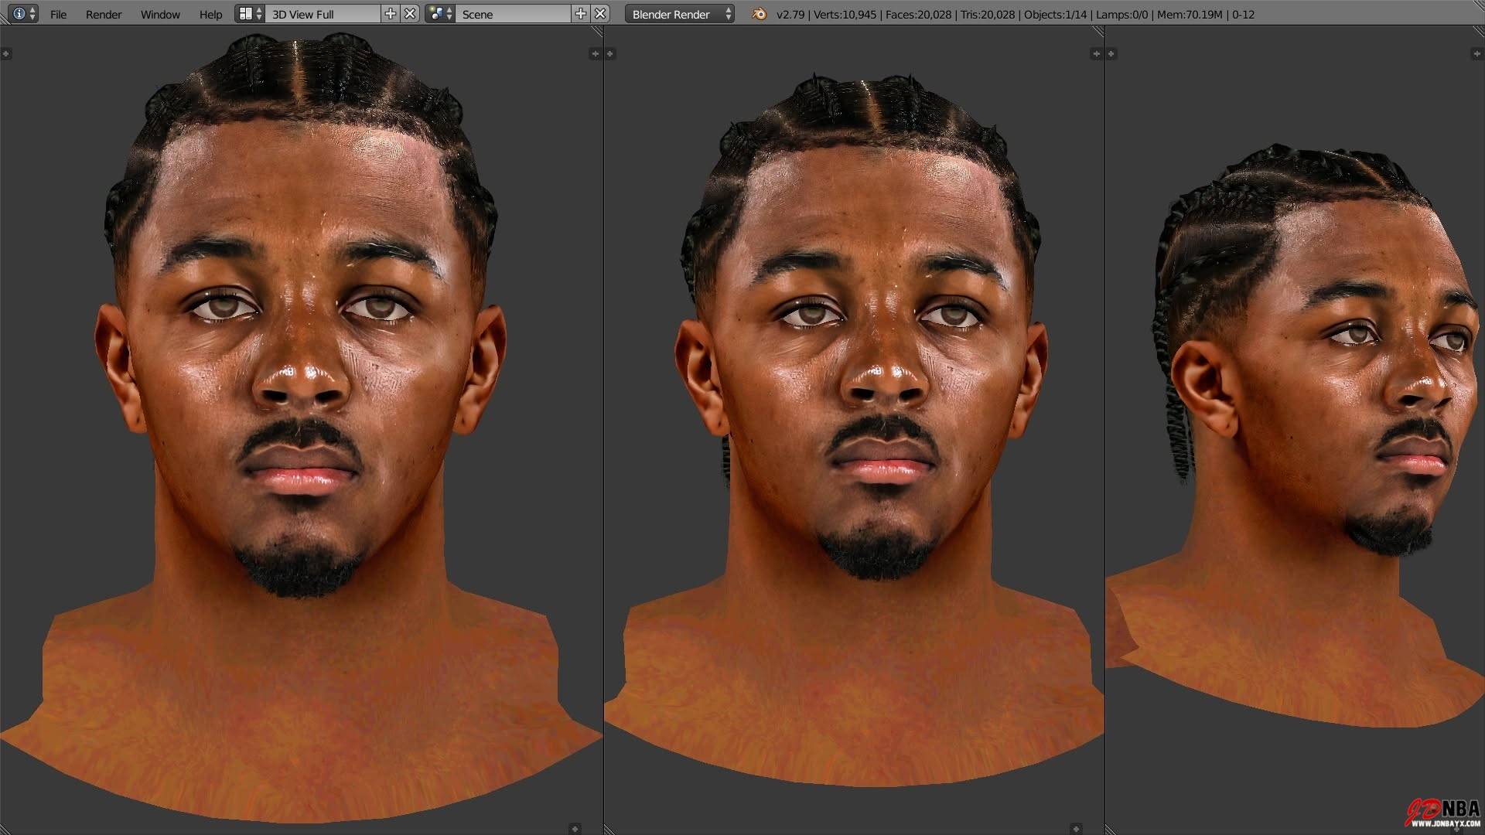Open the Info editor type selector

22,14
